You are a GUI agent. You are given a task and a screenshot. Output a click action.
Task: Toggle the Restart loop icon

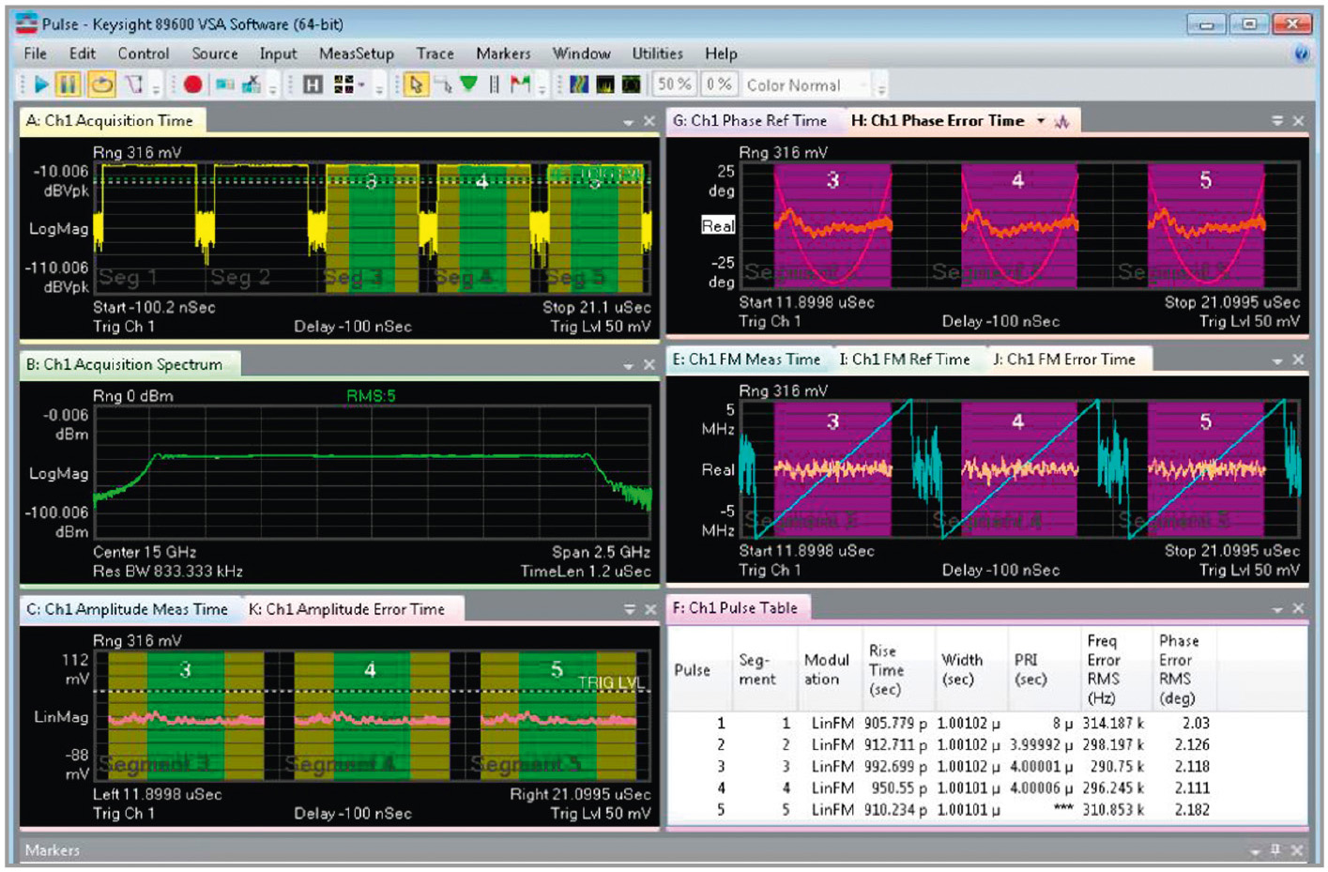point(101,84)
